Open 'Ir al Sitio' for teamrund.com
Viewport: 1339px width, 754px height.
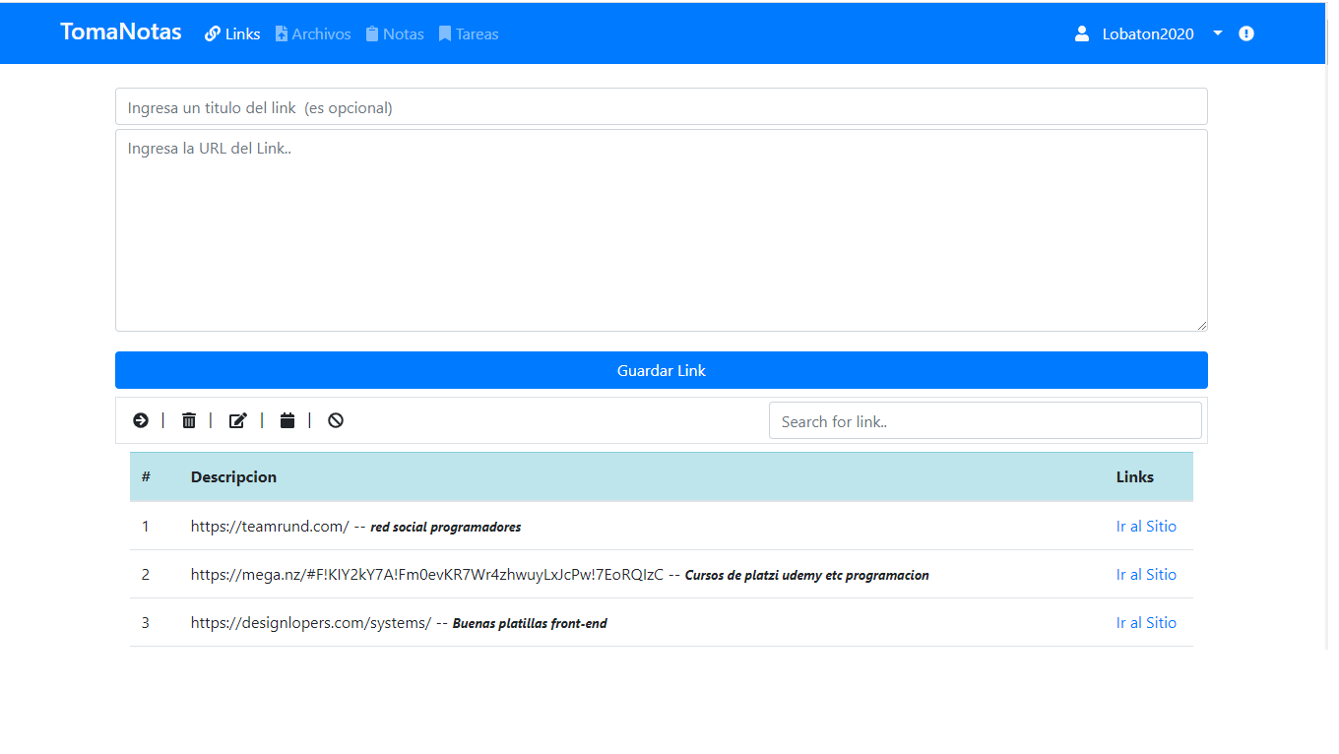[1146, 527]
